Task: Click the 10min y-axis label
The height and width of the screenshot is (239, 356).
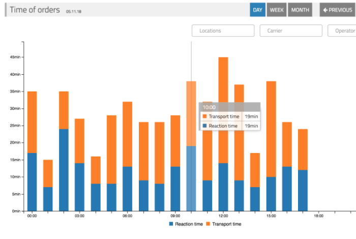Action: 15,177
